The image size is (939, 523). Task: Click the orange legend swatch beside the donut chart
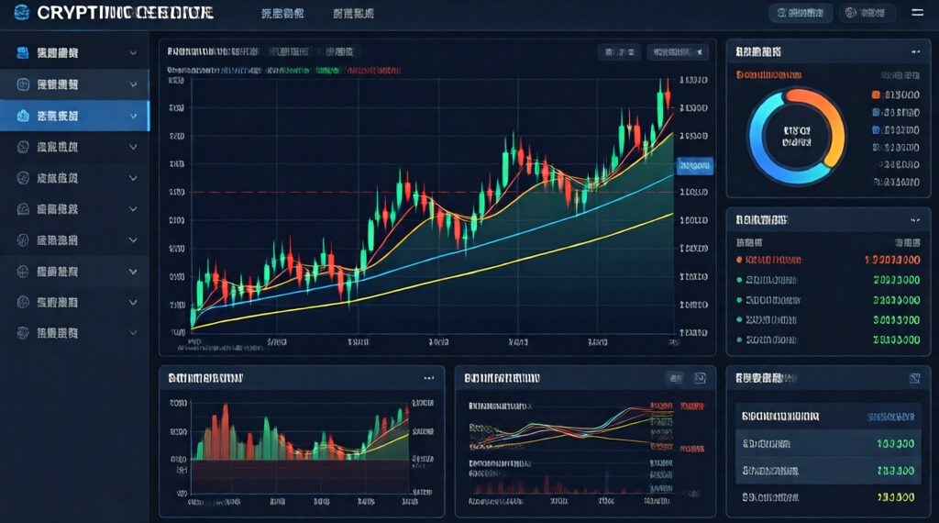876,95
